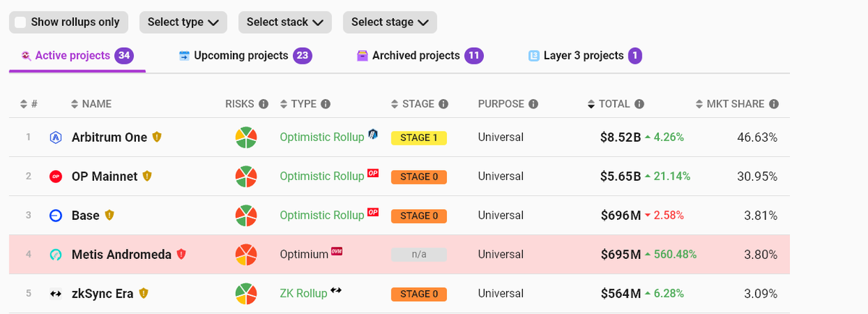Open the zkSync Era project link
The height and width of the screenshot is (314, 868).
click(103, 294)
